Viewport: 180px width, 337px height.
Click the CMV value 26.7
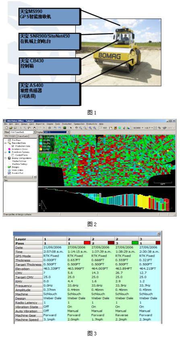(119, 273)
